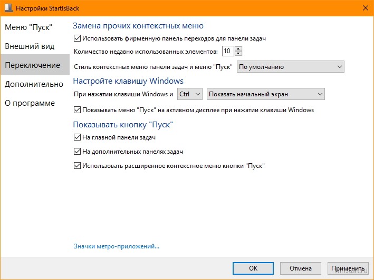Click the Замена прочих контекстных меню heading
This screenshot has height=280, width=374.
[x=138, y=26]
